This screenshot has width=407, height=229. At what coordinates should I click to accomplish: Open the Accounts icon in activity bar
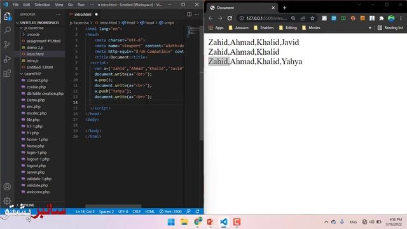coord(7,186)
